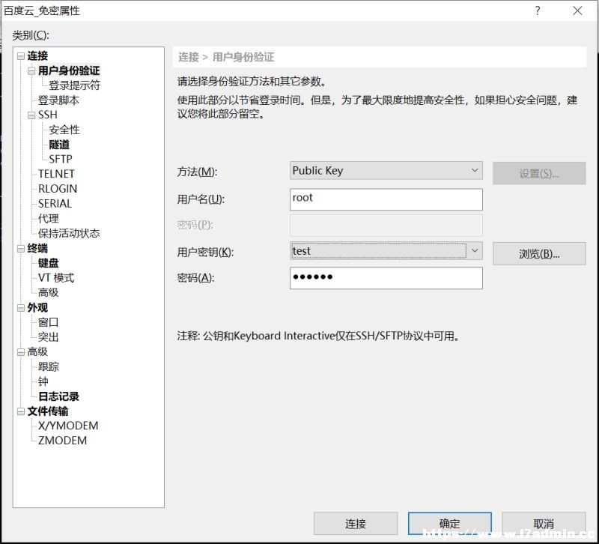The width and height of the screenshot is (599, 544).
Task: Open 钟 settings page
Action: (x=43, y=381)
